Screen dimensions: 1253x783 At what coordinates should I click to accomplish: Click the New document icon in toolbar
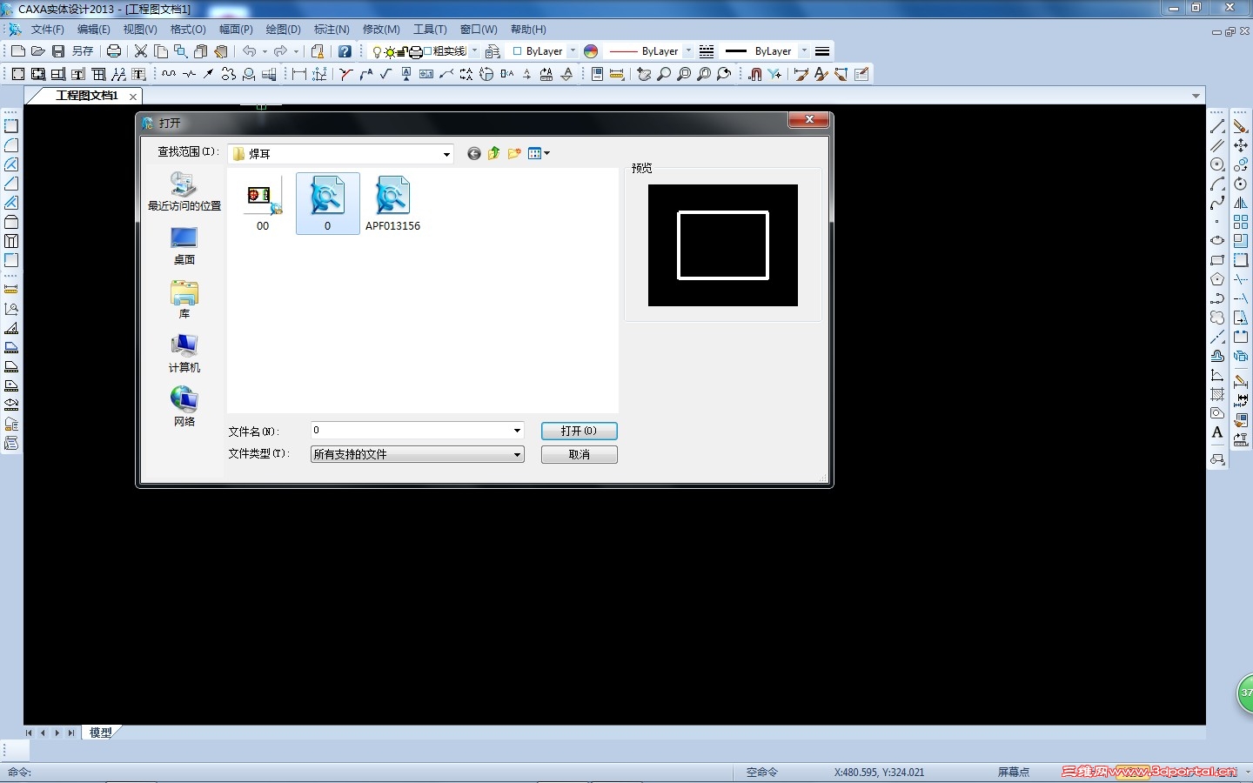18,51
